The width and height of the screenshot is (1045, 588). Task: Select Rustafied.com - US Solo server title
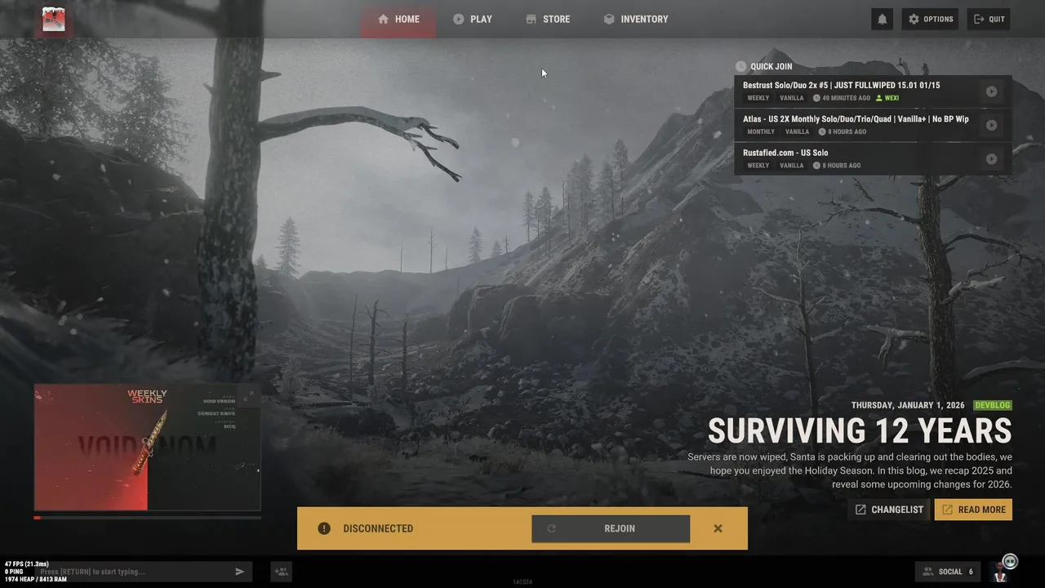coord(785,153)
